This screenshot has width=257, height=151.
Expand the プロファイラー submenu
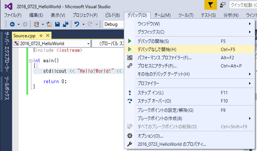[x=189, y=84]
